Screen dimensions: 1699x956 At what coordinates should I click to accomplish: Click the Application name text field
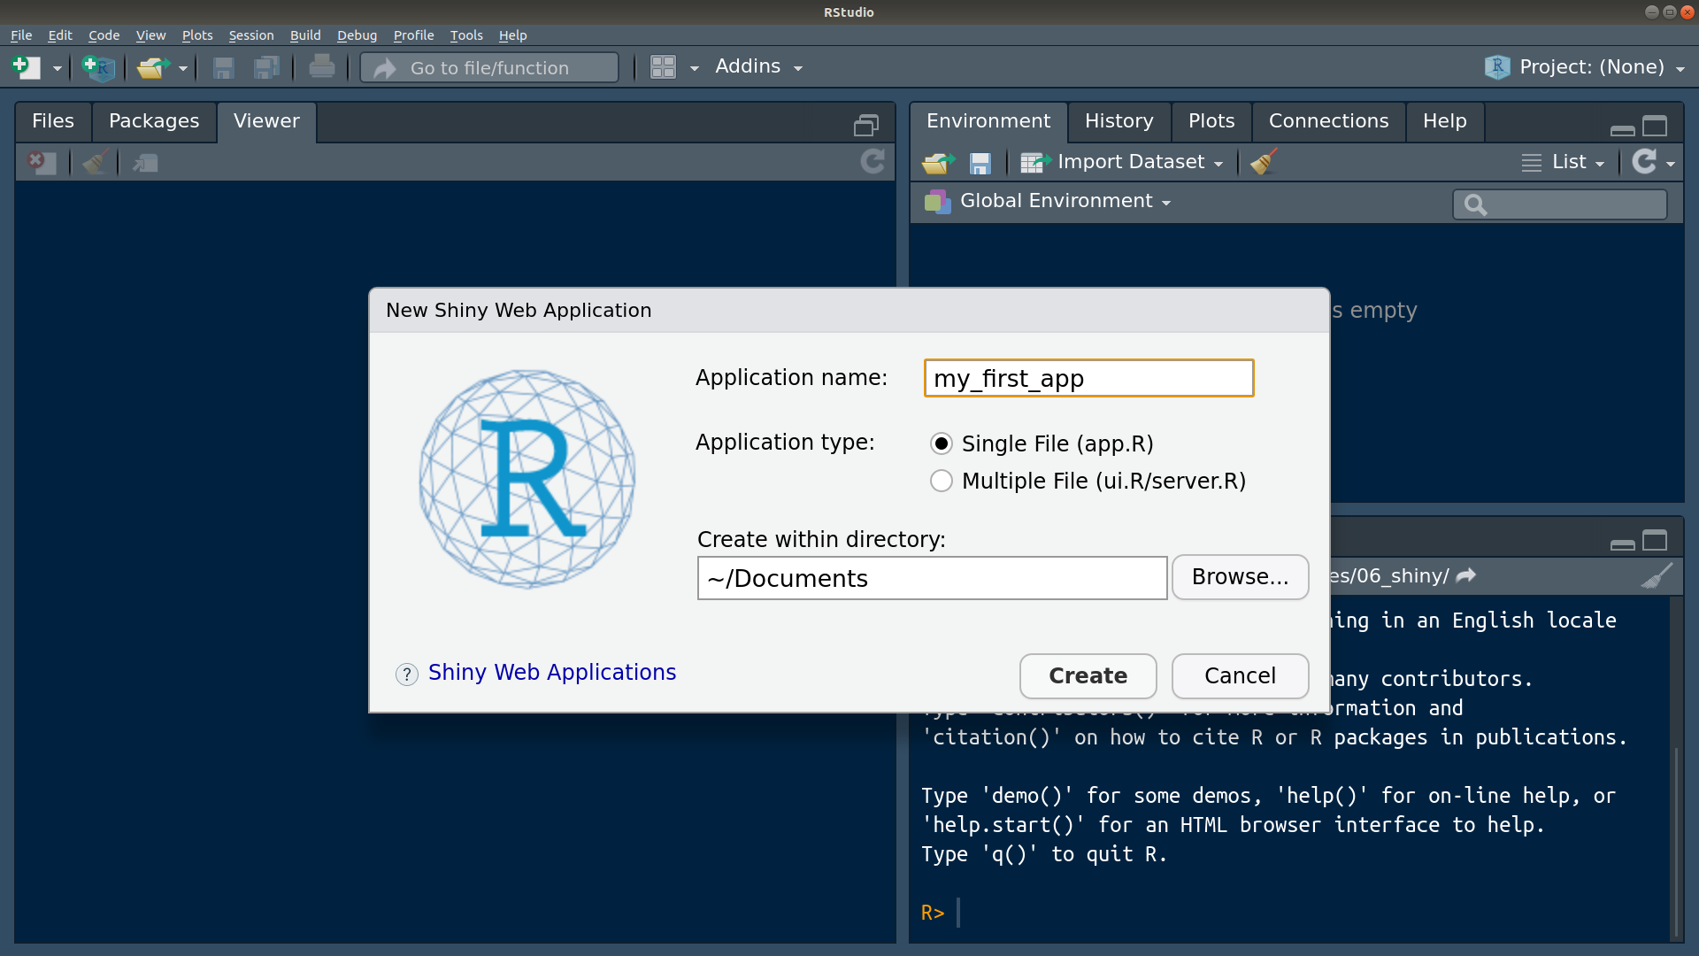pyautogui.click(x=1088, y=378)
